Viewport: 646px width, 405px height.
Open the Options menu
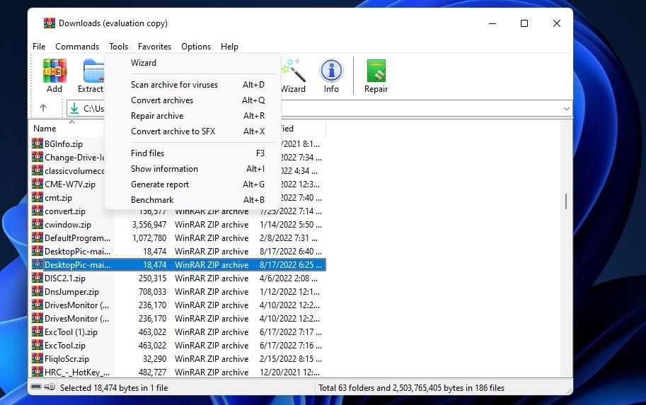[x=196, y=47]
